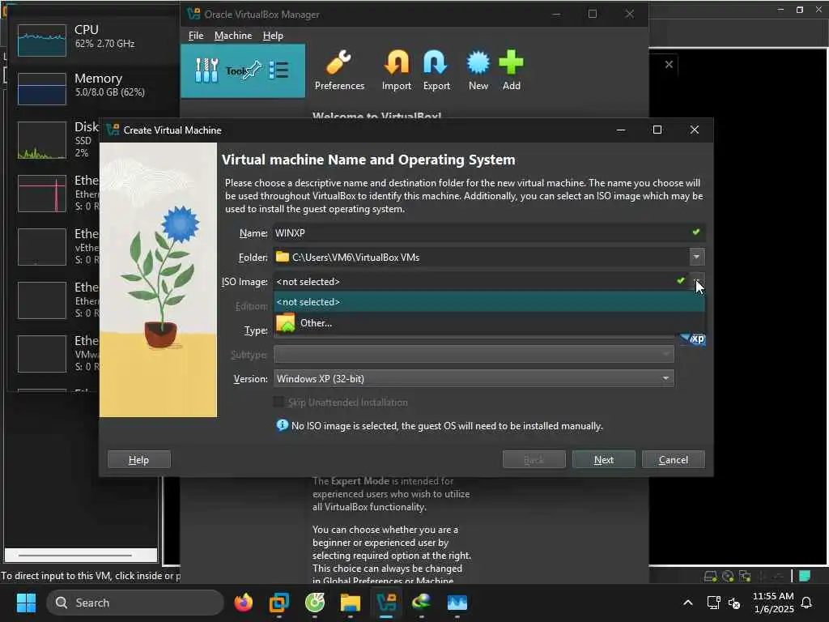Image resolution: width=829 pixels, height=622 pixels.
Task: Close the Create Virtual Machine dialog
Action: 694,130
